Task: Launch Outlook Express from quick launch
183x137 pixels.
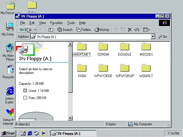Action: point(36,133)
